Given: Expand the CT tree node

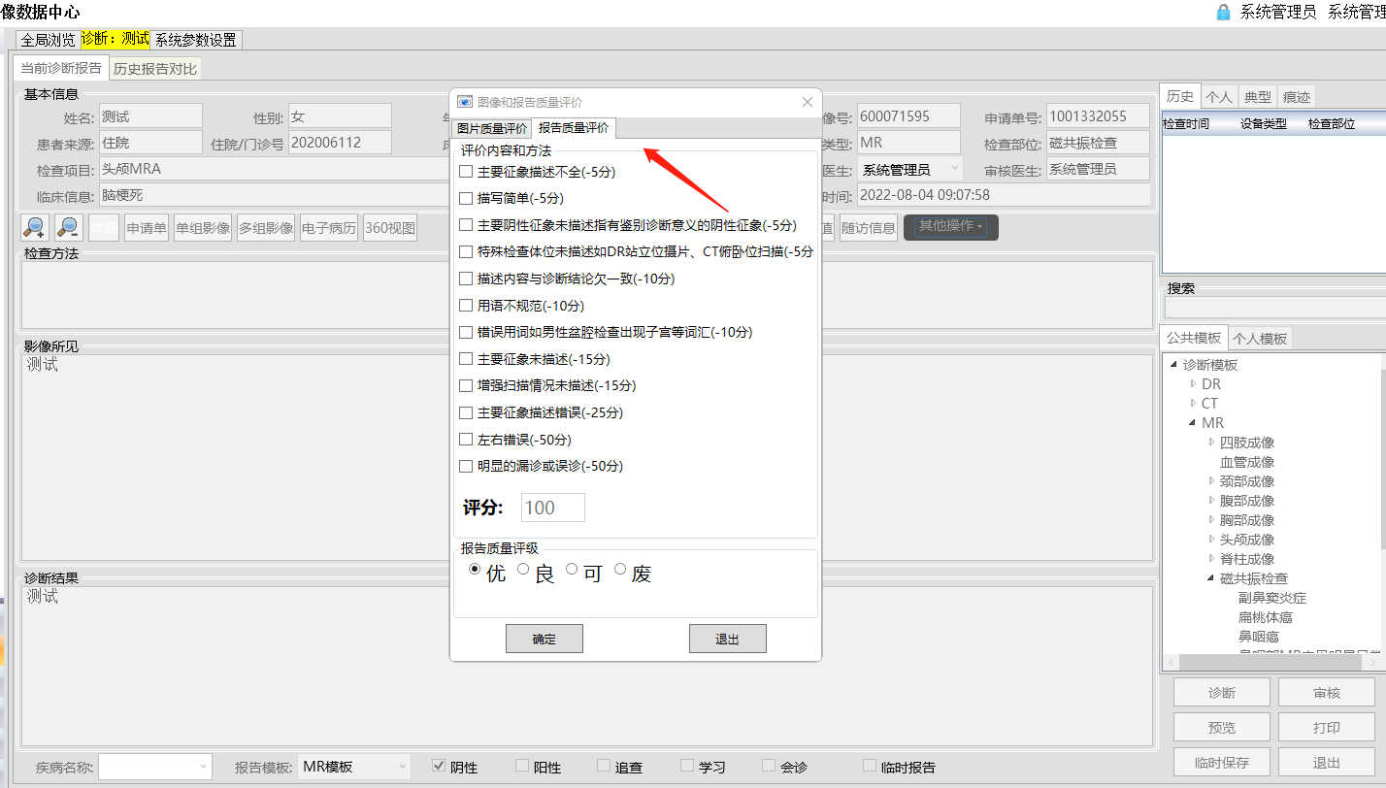Looking at the screenshot, I should [x=1193, y=404].
